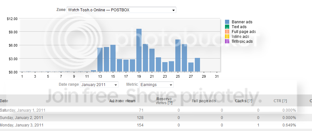Click the $3.00 axis label
Image resolution: width=312 pixels, height=131 pixels.
pos(13,59)
